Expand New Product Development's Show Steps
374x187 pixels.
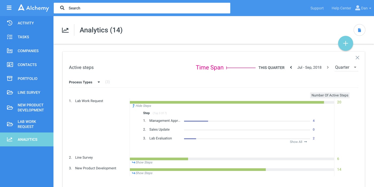[142, 173]
